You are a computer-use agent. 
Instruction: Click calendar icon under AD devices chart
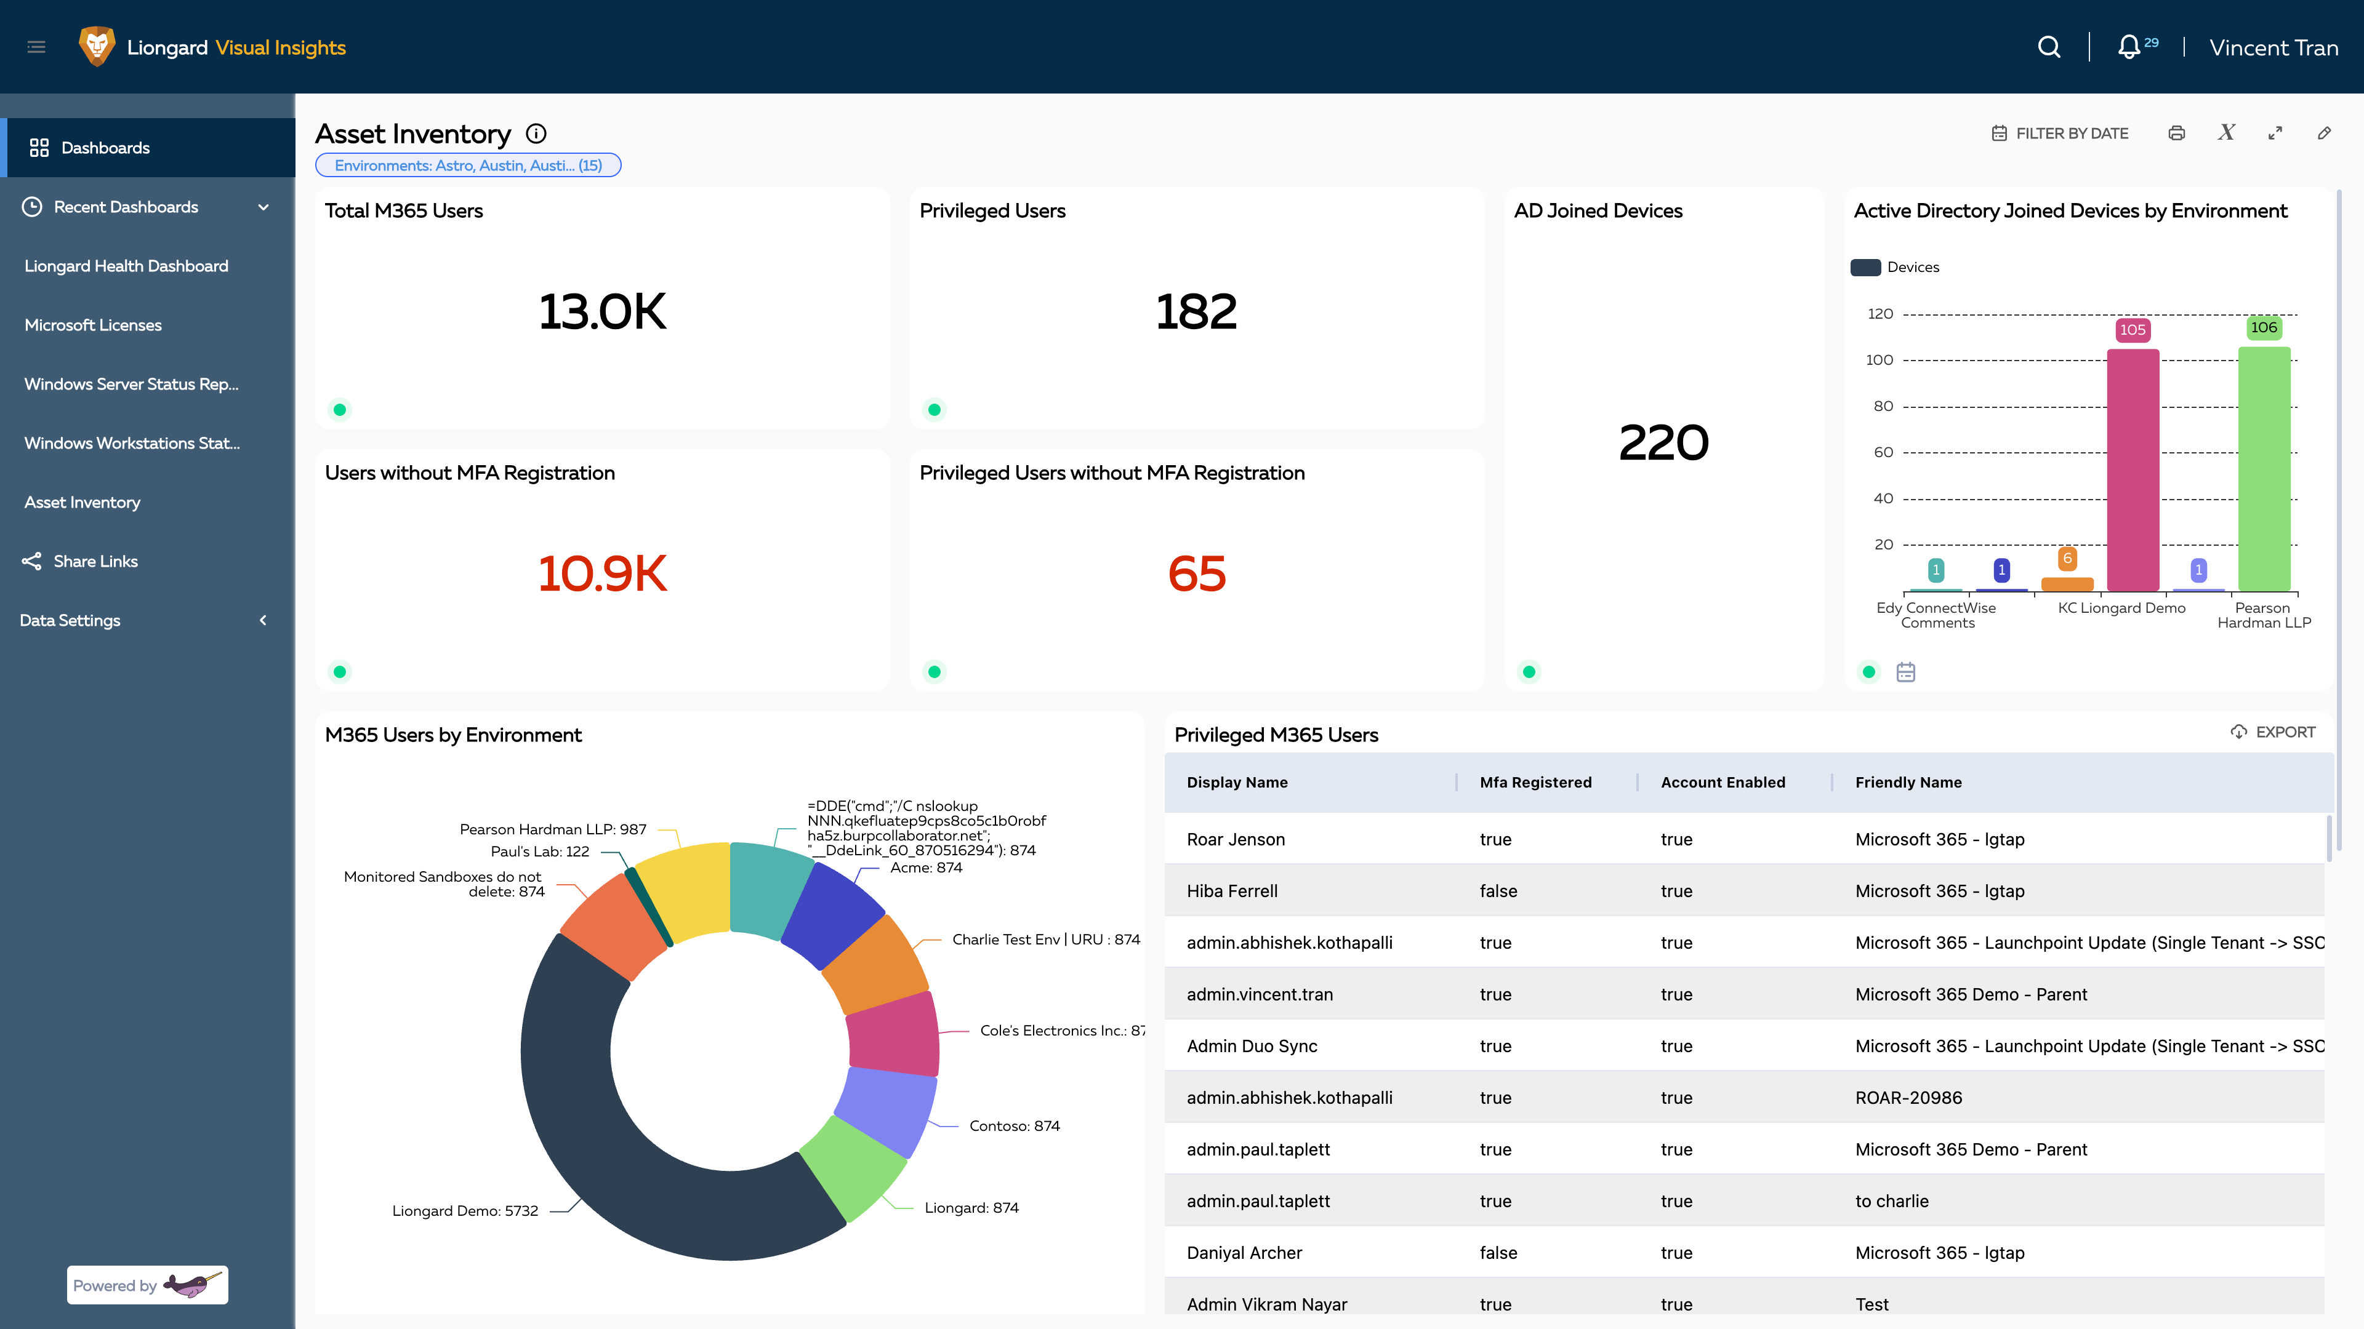[x=1905, y=672]
